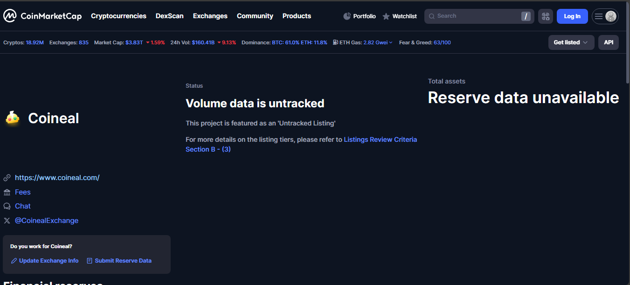Click the slash shortcut key in search
Screen dimensions: 630x285
point(526,16)
